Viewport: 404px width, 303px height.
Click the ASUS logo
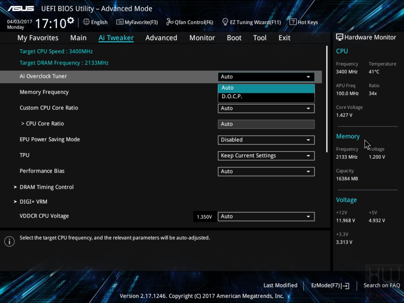coord(21,8)
